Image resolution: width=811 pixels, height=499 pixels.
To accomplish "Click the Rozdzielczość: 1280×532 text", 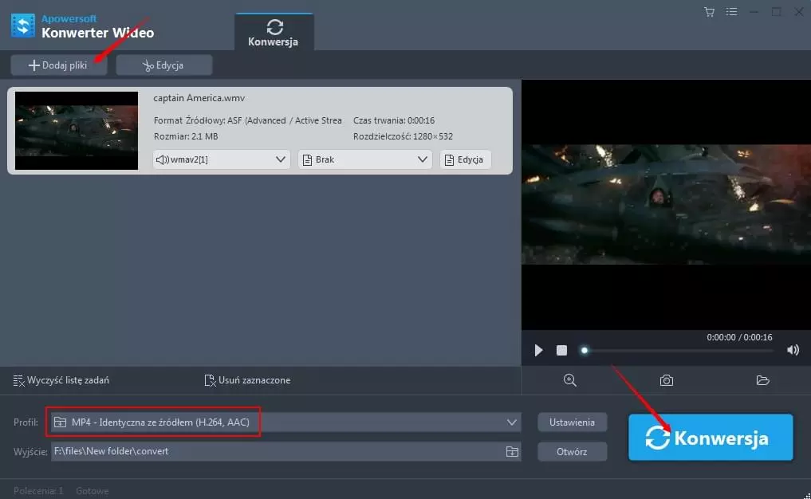I will click(403, 136).
